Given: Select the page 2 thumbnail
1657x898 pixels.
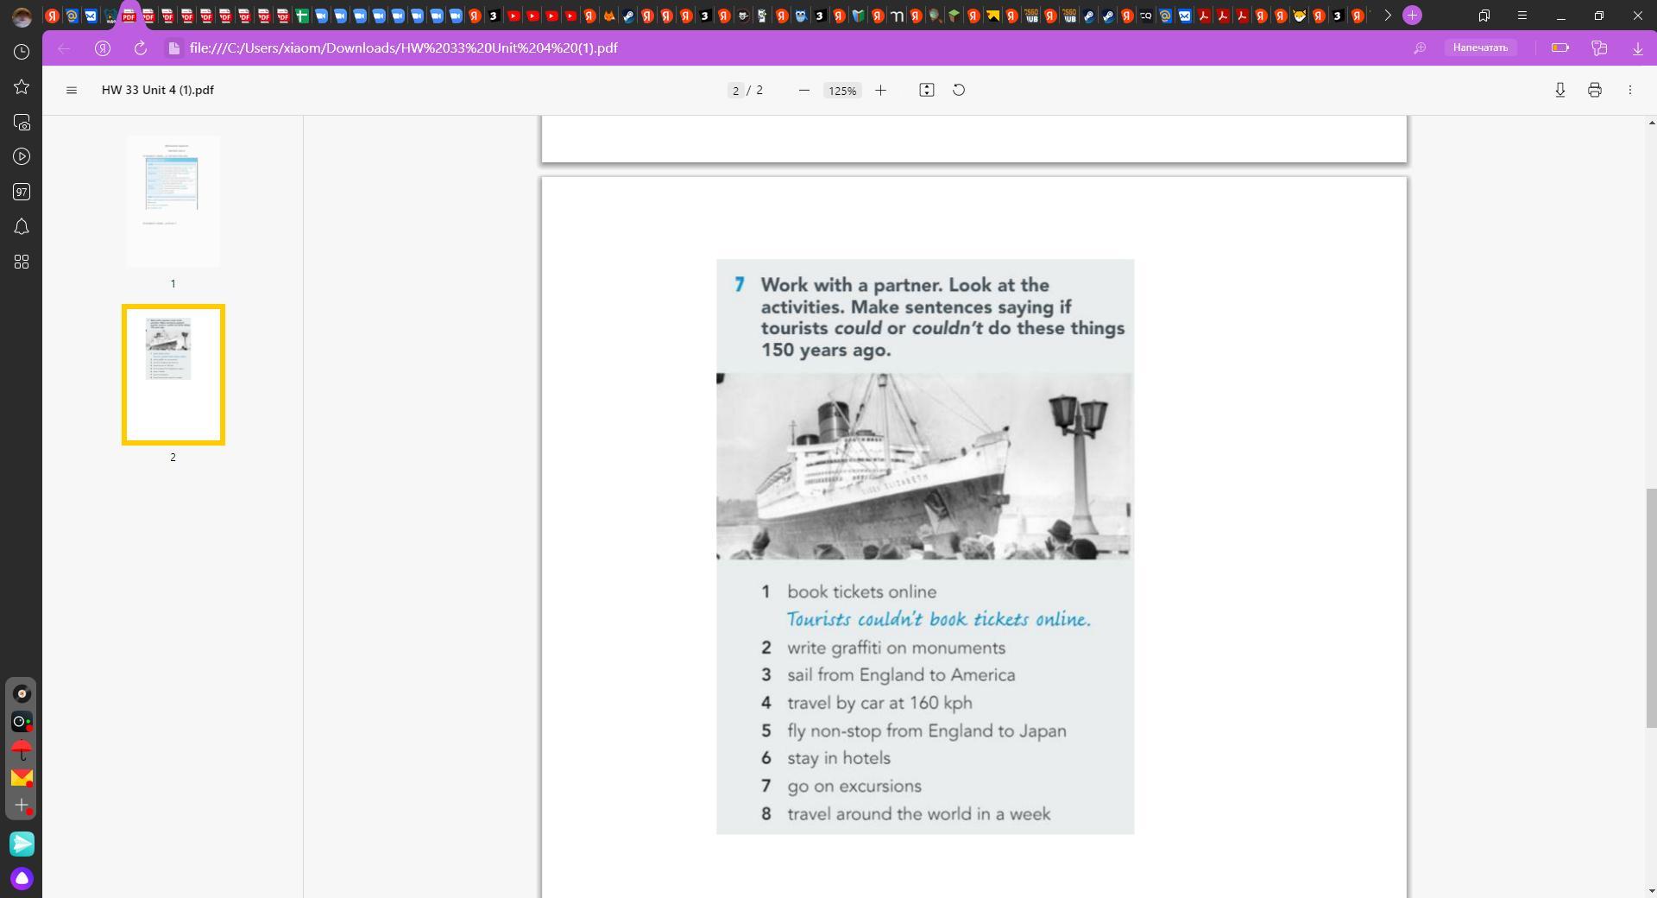Looking at the screenshot, I should point(173,375).
